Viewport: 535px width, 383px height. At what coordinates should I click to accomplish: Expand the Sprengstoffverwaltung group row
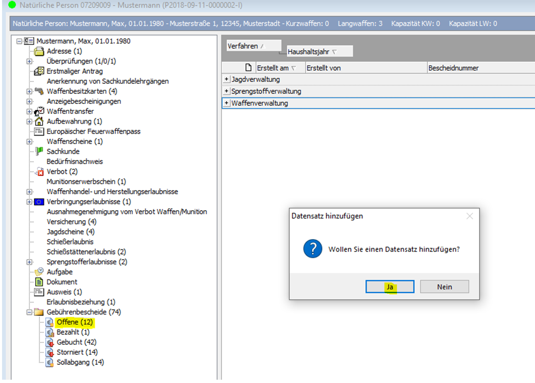(227, 91)
